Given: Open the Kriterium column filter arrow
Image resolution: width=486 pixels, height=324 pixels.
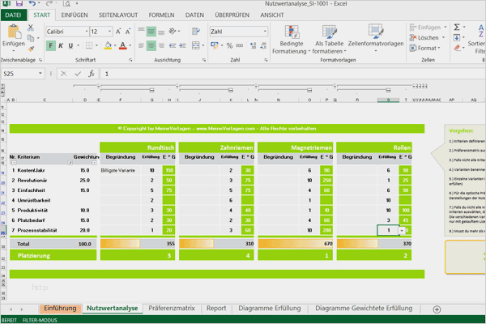Looking at the screenshot, I should coord(70,163).
